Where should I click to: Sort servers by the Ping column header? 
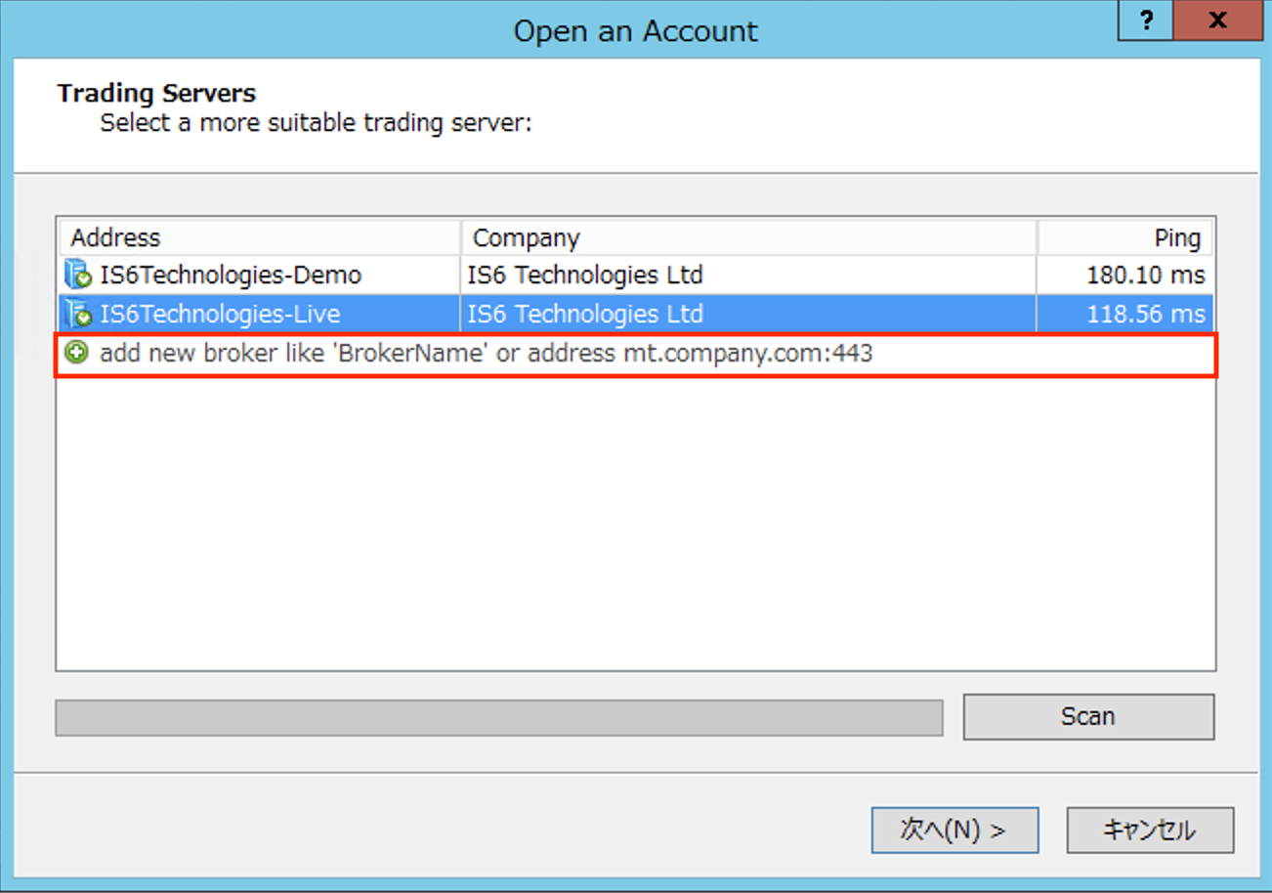[x=1124, y=237]
